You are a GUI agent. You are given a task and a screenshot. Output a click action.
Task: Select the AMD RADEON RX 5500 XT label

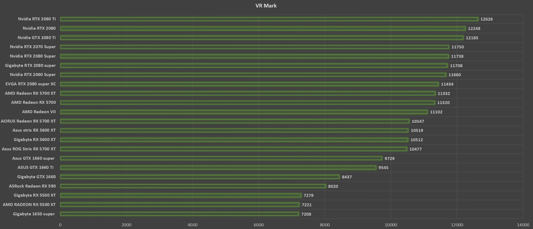click(29, 205)
